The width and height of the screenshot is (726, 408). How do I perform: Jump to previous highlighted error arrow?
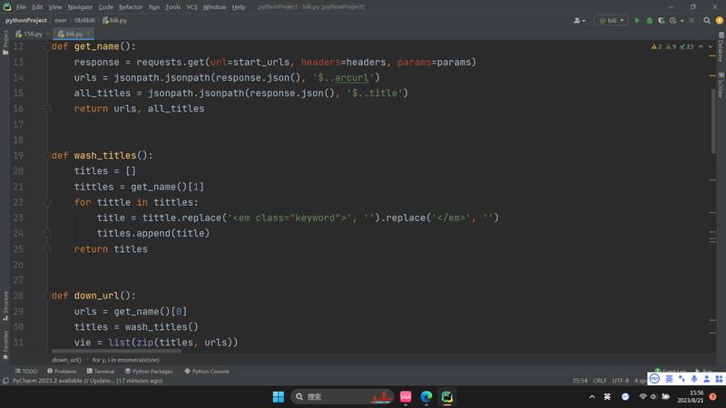click(701, 47)
